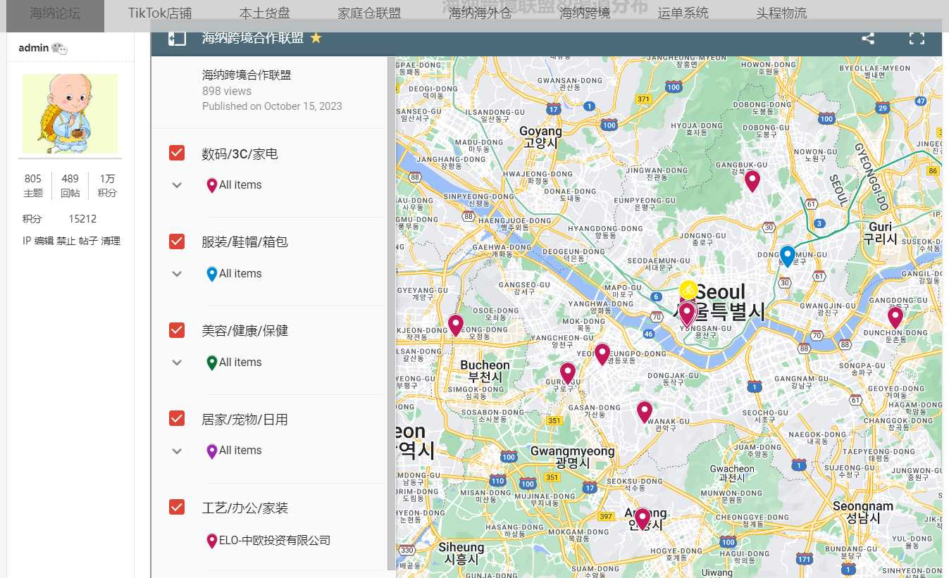Uncheck the 数码/3C/家电 layer checkbox
949x578 pixels.
[x=177, y=153]
